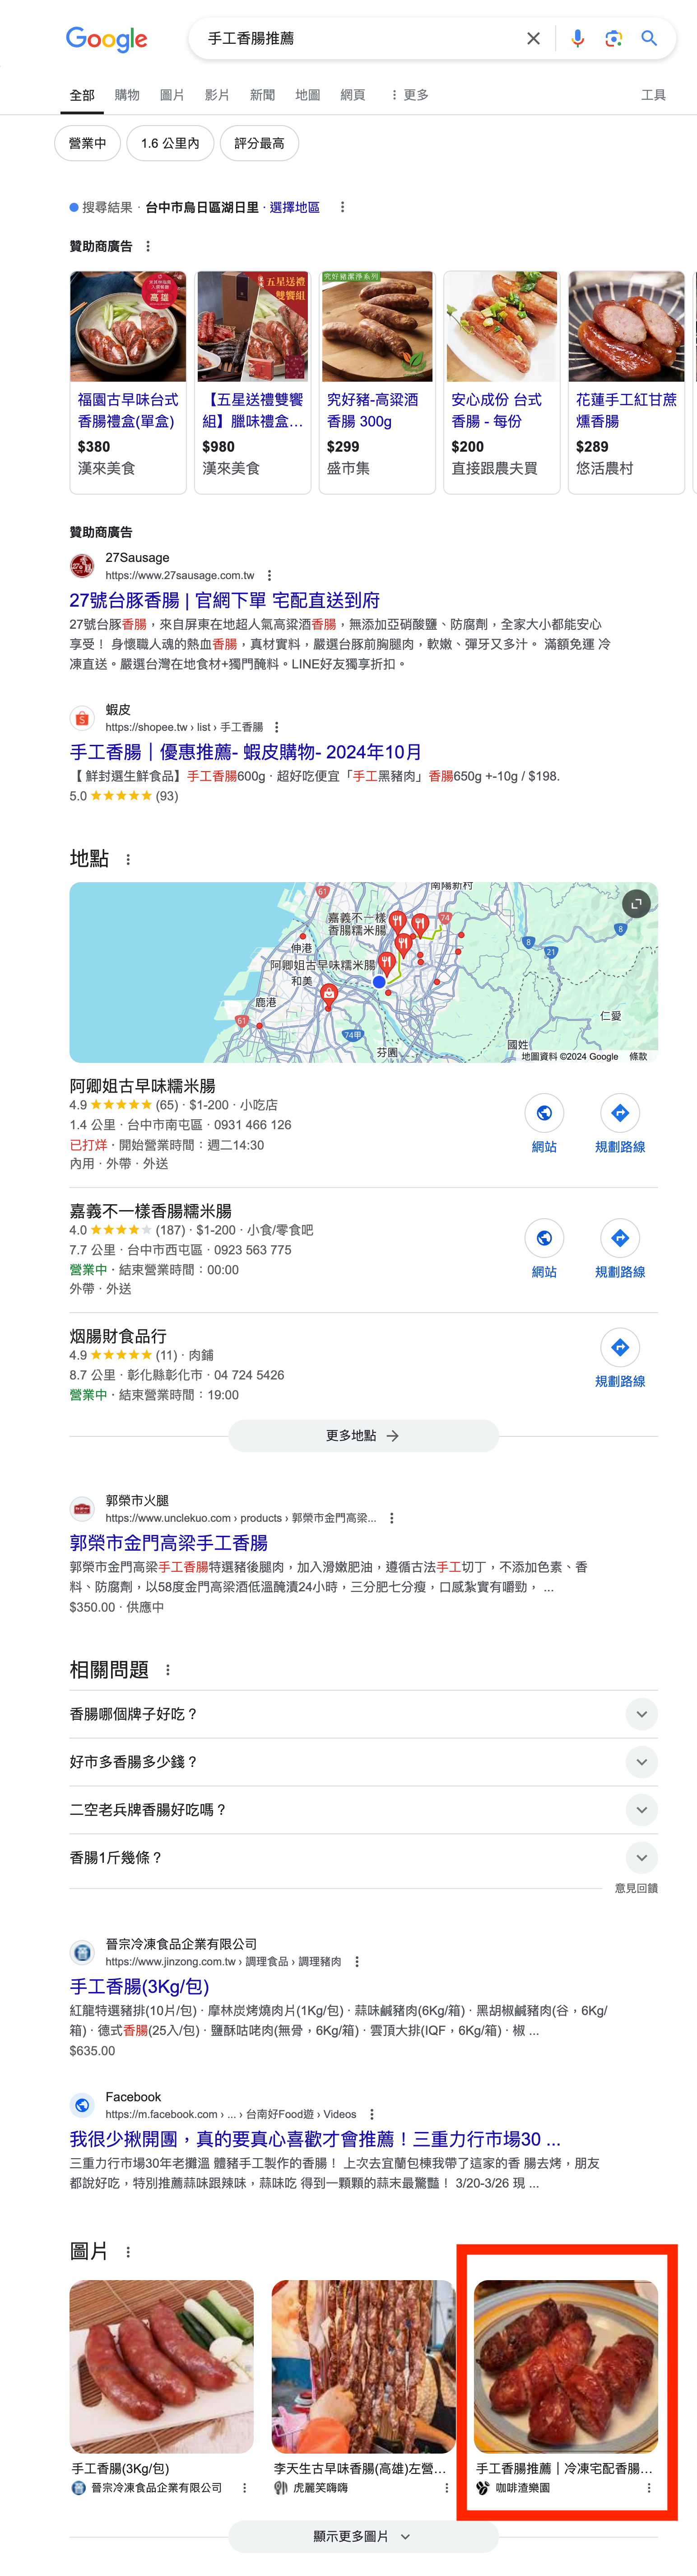Screen dimensions: 697x2576
Task: Open the 工具 search tools menu
Action: [x=653, y=95]
